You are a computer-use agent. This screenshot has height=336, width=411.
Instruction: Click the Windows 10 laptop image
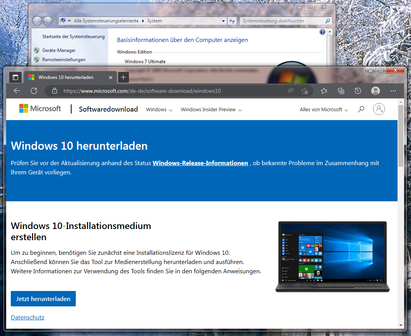[332, 257]
